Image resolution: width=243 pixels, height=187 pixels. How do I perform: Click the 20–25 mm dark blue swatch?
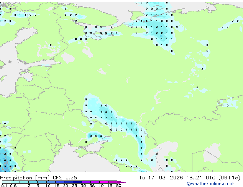(69, 182)
